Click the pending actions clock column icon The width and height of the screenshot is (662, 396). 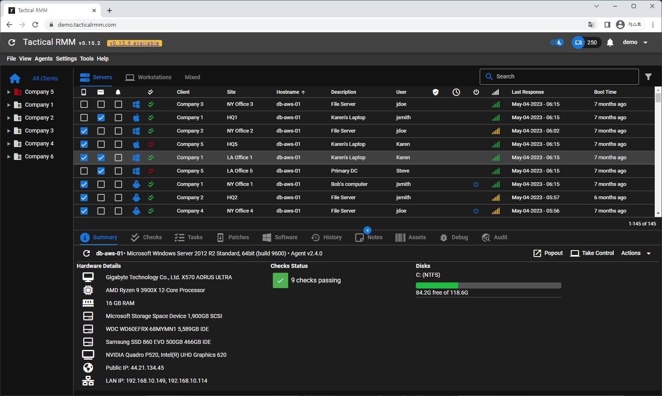click(456, 92)
